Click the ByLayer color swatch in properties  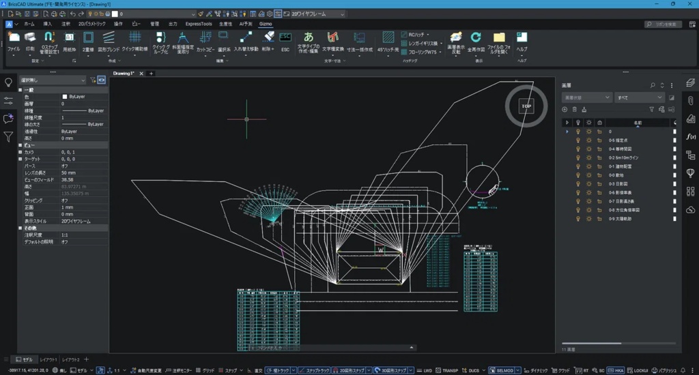(x=65, y=97)
